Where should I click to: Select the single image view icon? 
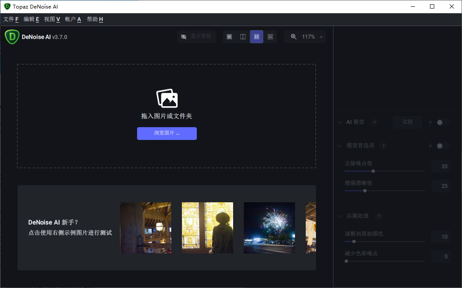(x=229, y=37)
